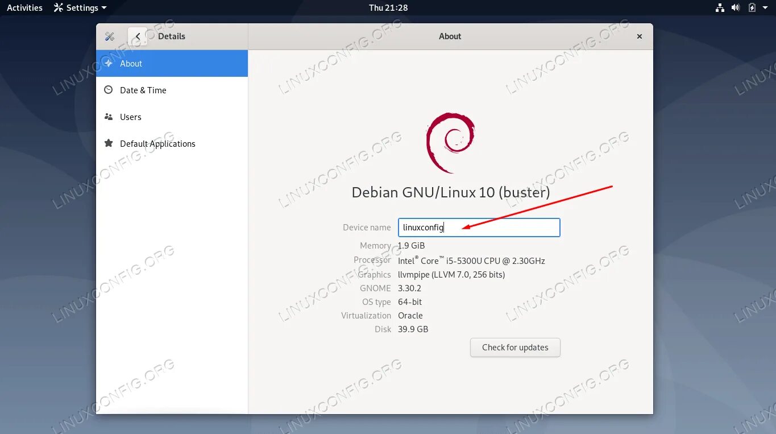Click the Debian GNU/Linux 10 (buster) heading
Screen dimensions: 776x434
tap(451, 192)
